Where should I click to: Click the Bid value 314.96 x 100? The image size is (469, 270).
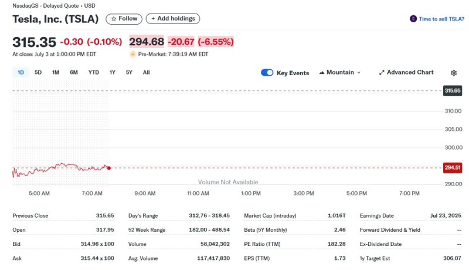pyautogui.click(x=97, y=244)
